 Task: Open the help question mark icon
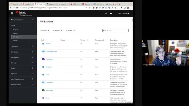[111, 13]
